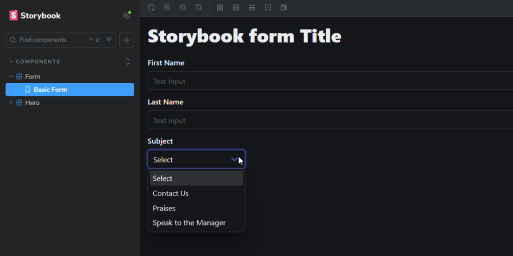Click the remount component refresh icon
Image resolution: width=513 pixels, height=256 pixels.
pyautogui.click(x=151, y=7)
